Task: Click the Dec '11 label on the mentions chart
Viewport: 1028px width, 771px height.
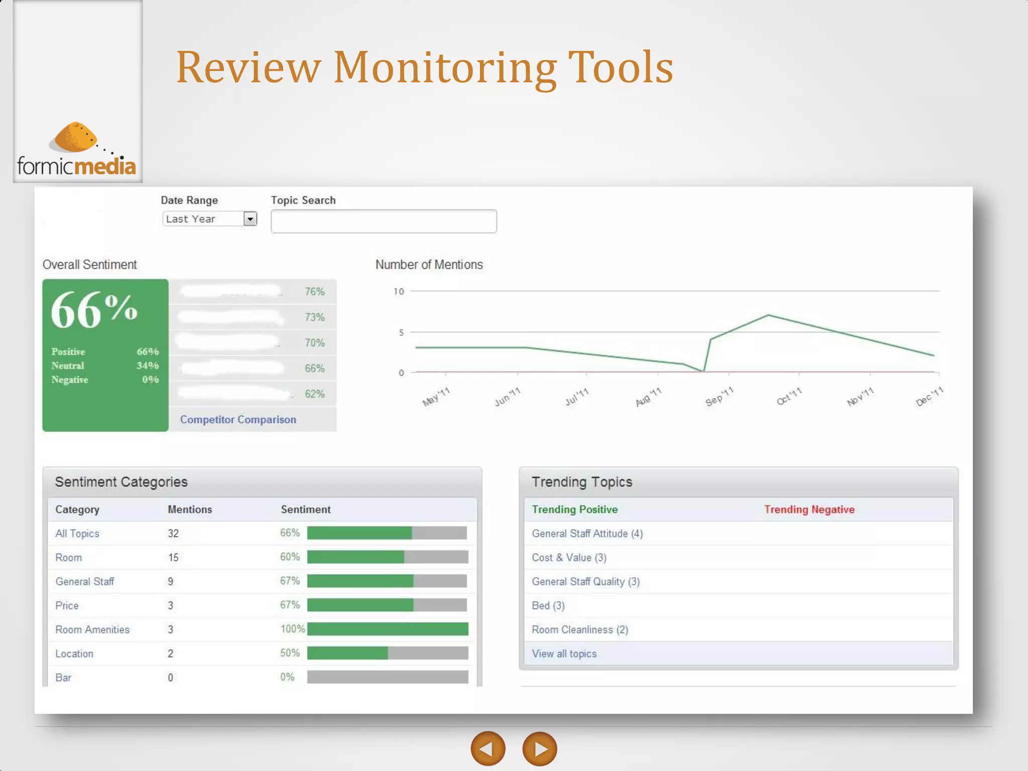Action: point(930,397)
